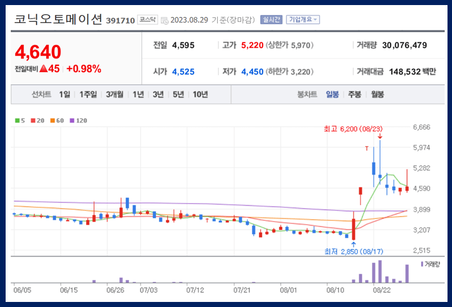Click the 하한가 3,220 lower limit text
This screenshot has width=452, height=307.
(x=289, y=72)
